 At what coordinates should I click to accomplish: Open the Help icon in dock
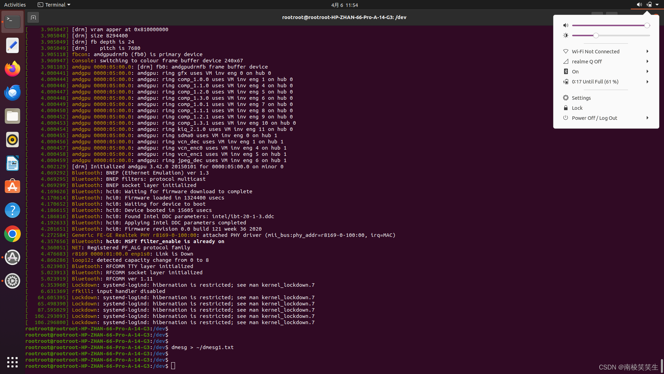coord(12,210)
